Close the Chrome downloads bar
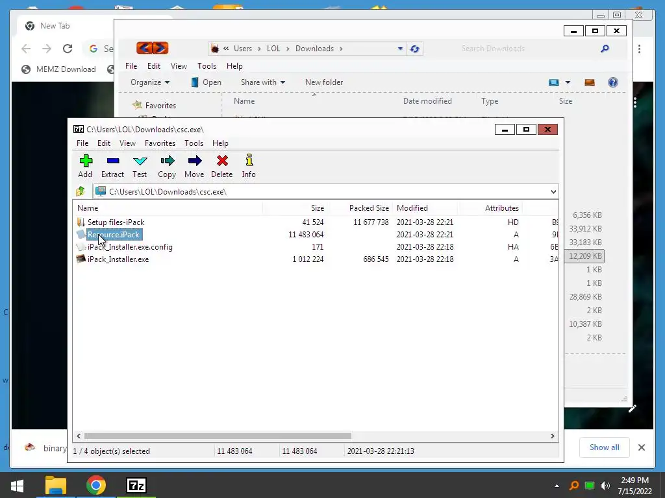Viewport: 665px width, 498px height. (641, 447)
